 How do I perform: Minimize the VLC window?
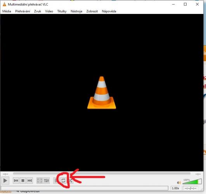coord(173,4)
